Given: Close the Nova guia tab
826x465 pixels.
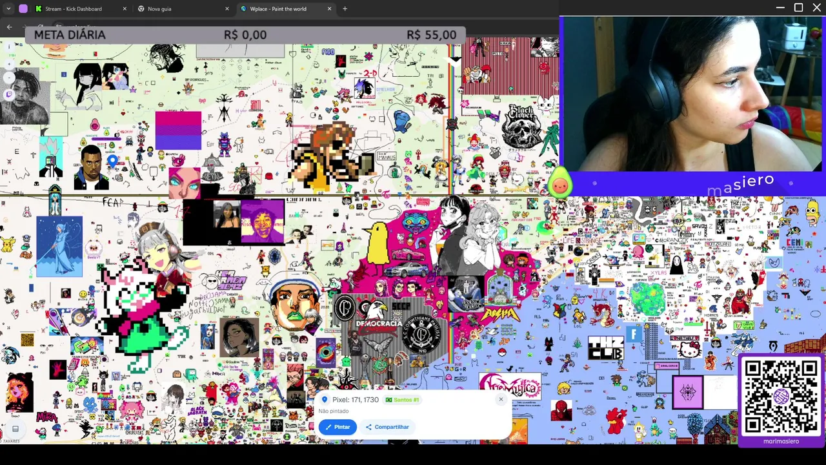Looking at the screenshot, I should (227, 9).
